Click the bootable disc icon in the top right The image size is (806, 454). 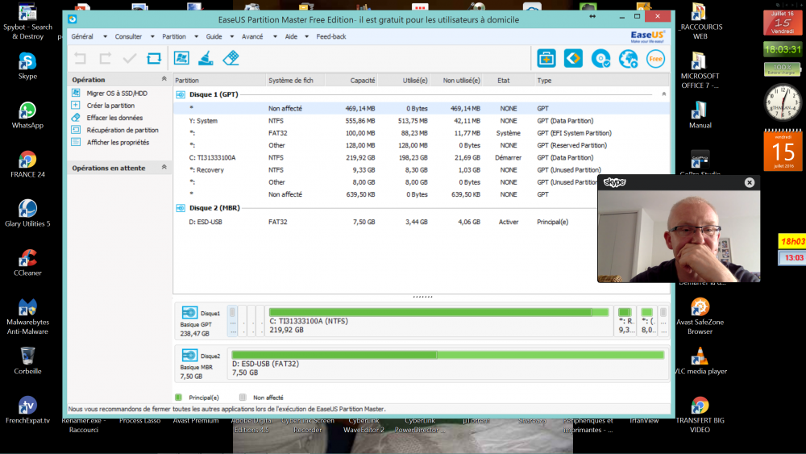click(600, 58)
